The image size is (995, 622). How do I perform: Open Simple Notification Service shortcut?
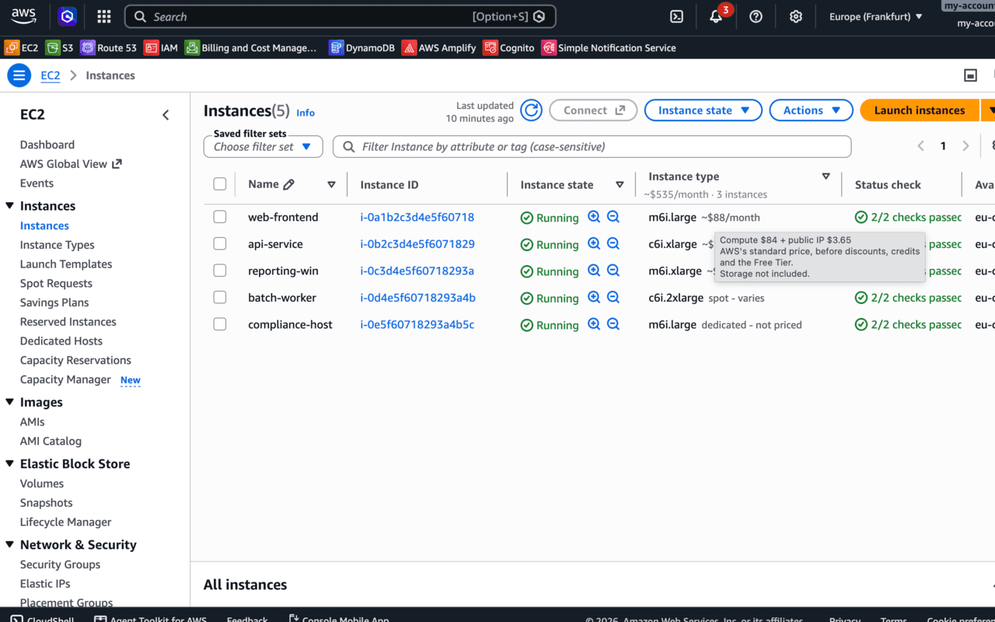609,47
